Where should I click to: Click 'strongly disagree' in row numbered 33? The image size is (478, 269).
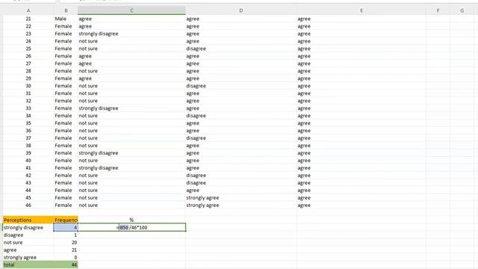click(x=99, y=108)
